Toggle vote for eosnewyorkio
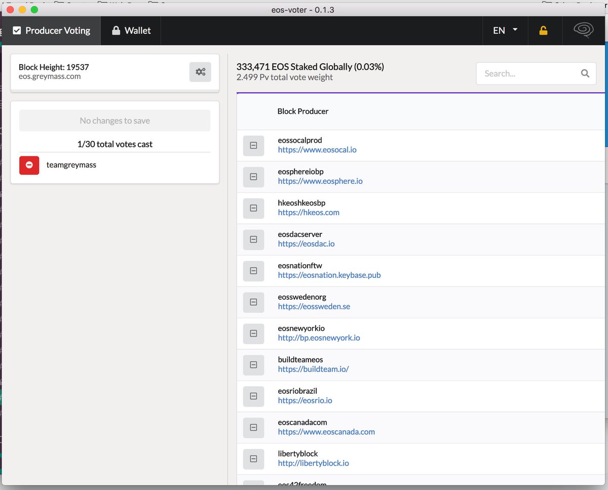This screenshot has width=608, height=490. tap(253, 334)
